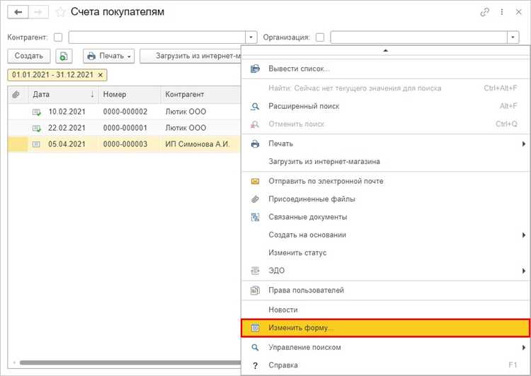Focus the Контрагент input field
This screenshot has width=531, height=376.
coord(157,37)
